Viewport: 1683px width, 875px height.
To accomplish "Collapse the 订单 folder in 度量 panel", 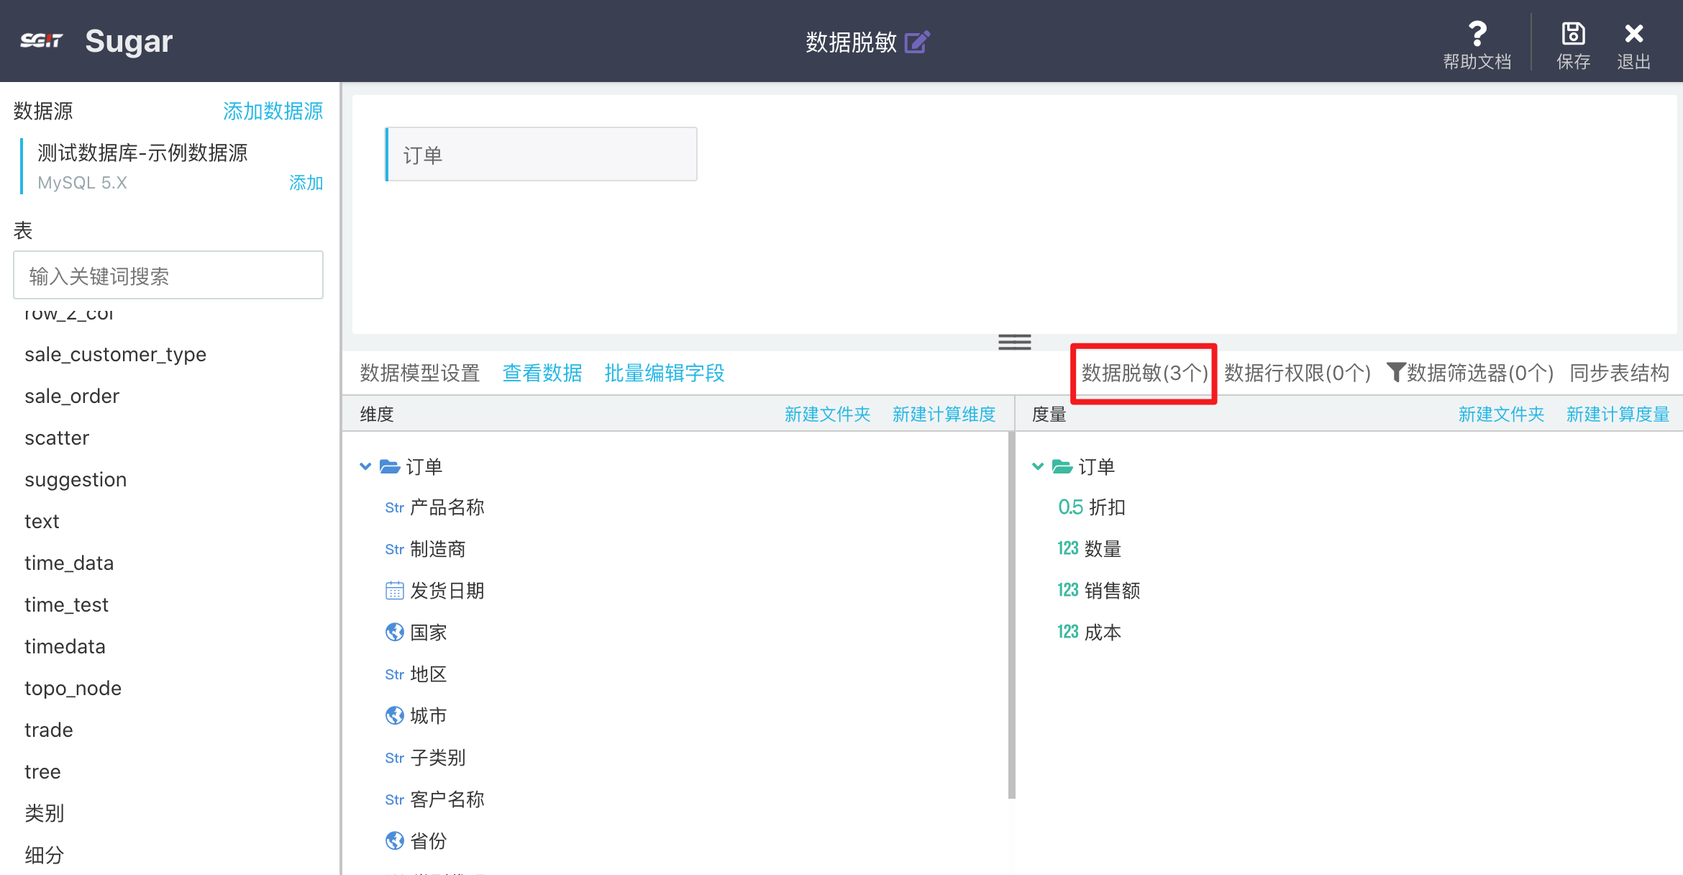I will tap(1038, 466).
